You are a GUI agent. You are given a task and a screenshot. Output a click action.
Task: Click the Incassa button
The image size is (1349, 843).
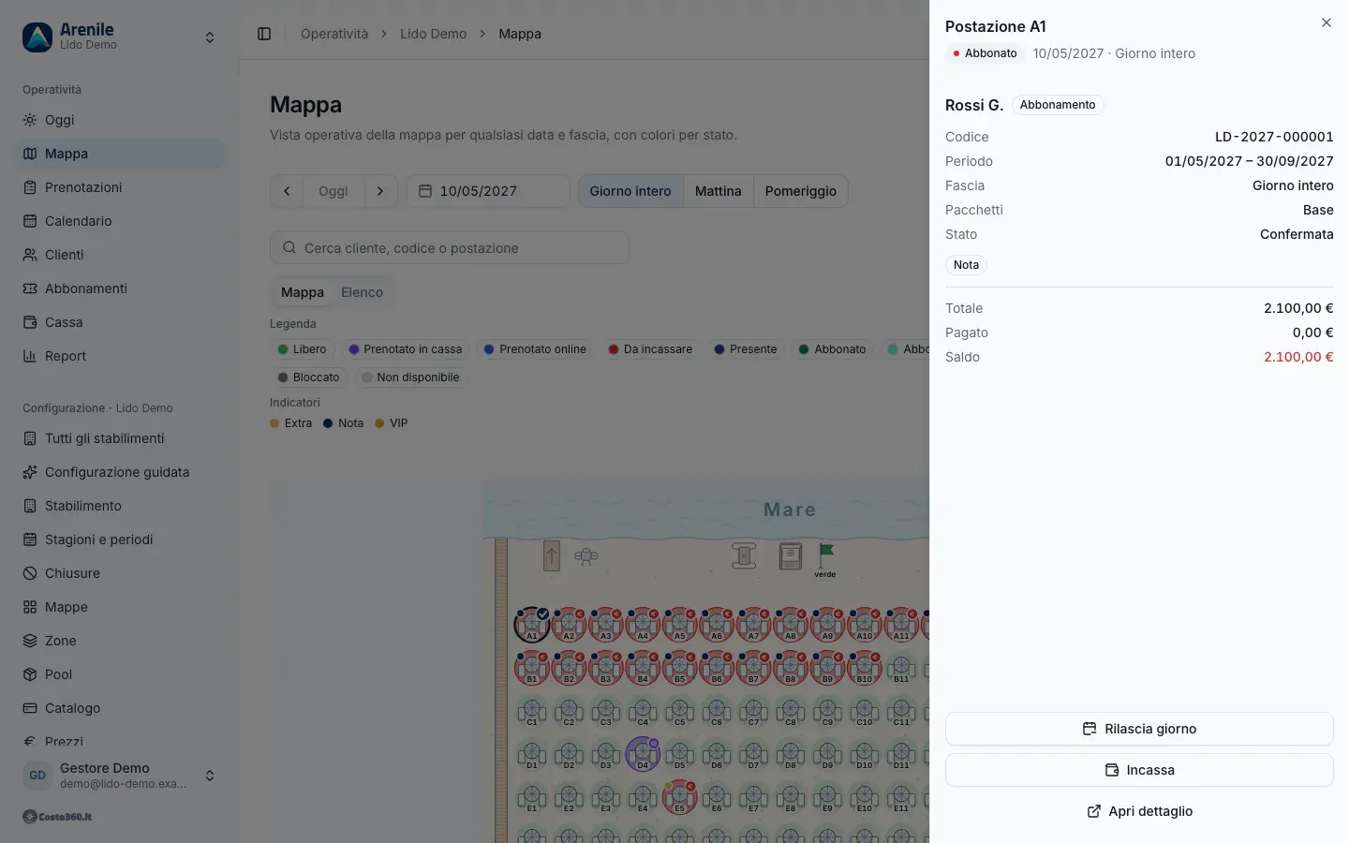coord(1139,770)
